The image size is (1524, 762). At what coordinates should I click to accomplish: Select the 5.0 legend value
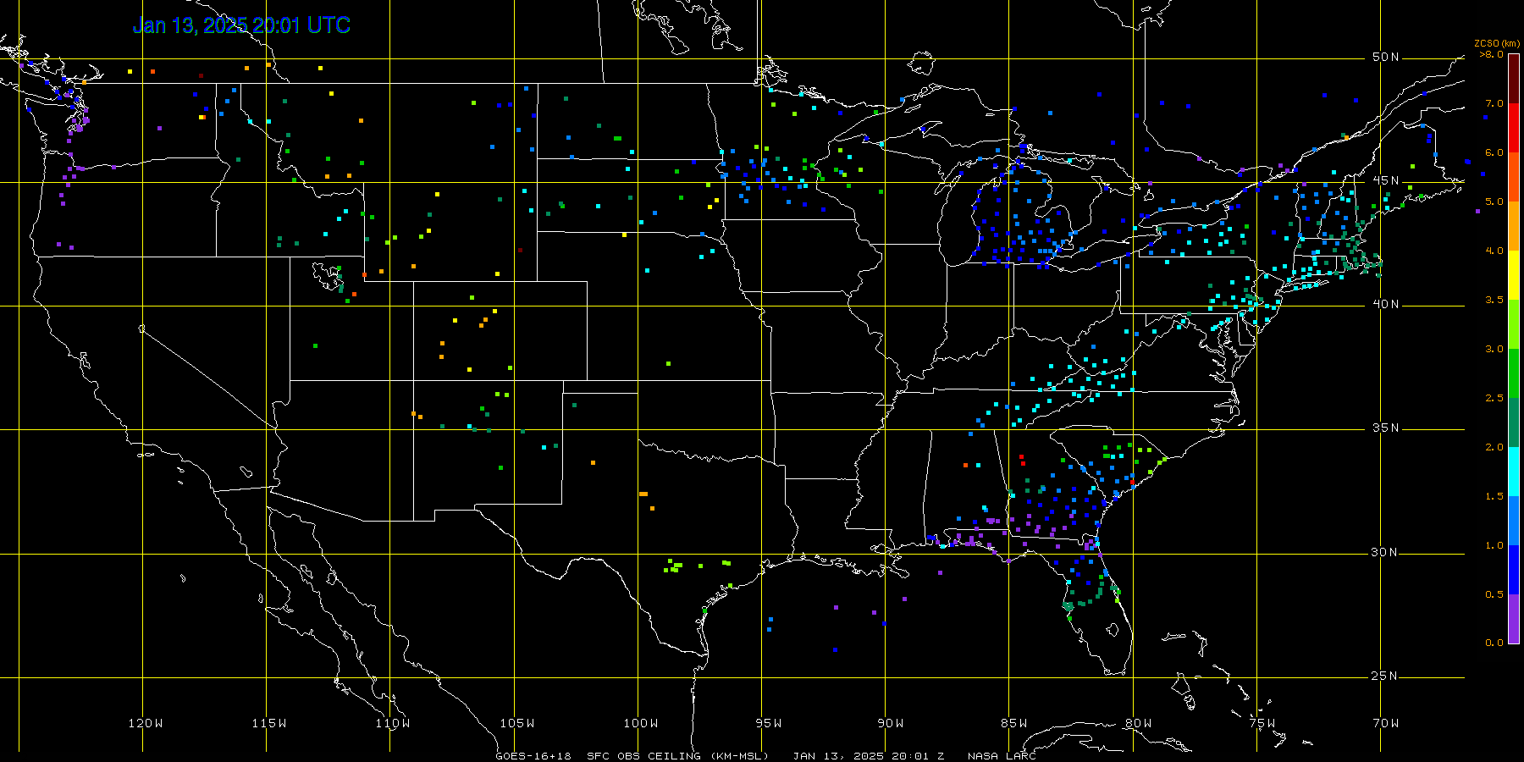1494,202
